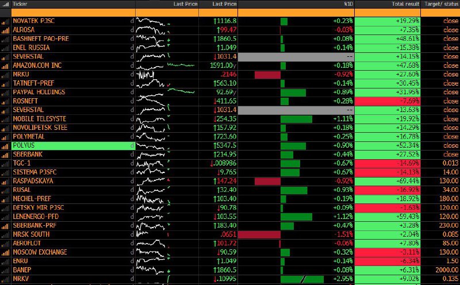Click the RASPADSKAYA sparkline chart

[153, 181]
